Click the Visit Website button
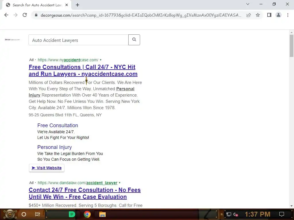 [x=47, y=168]
